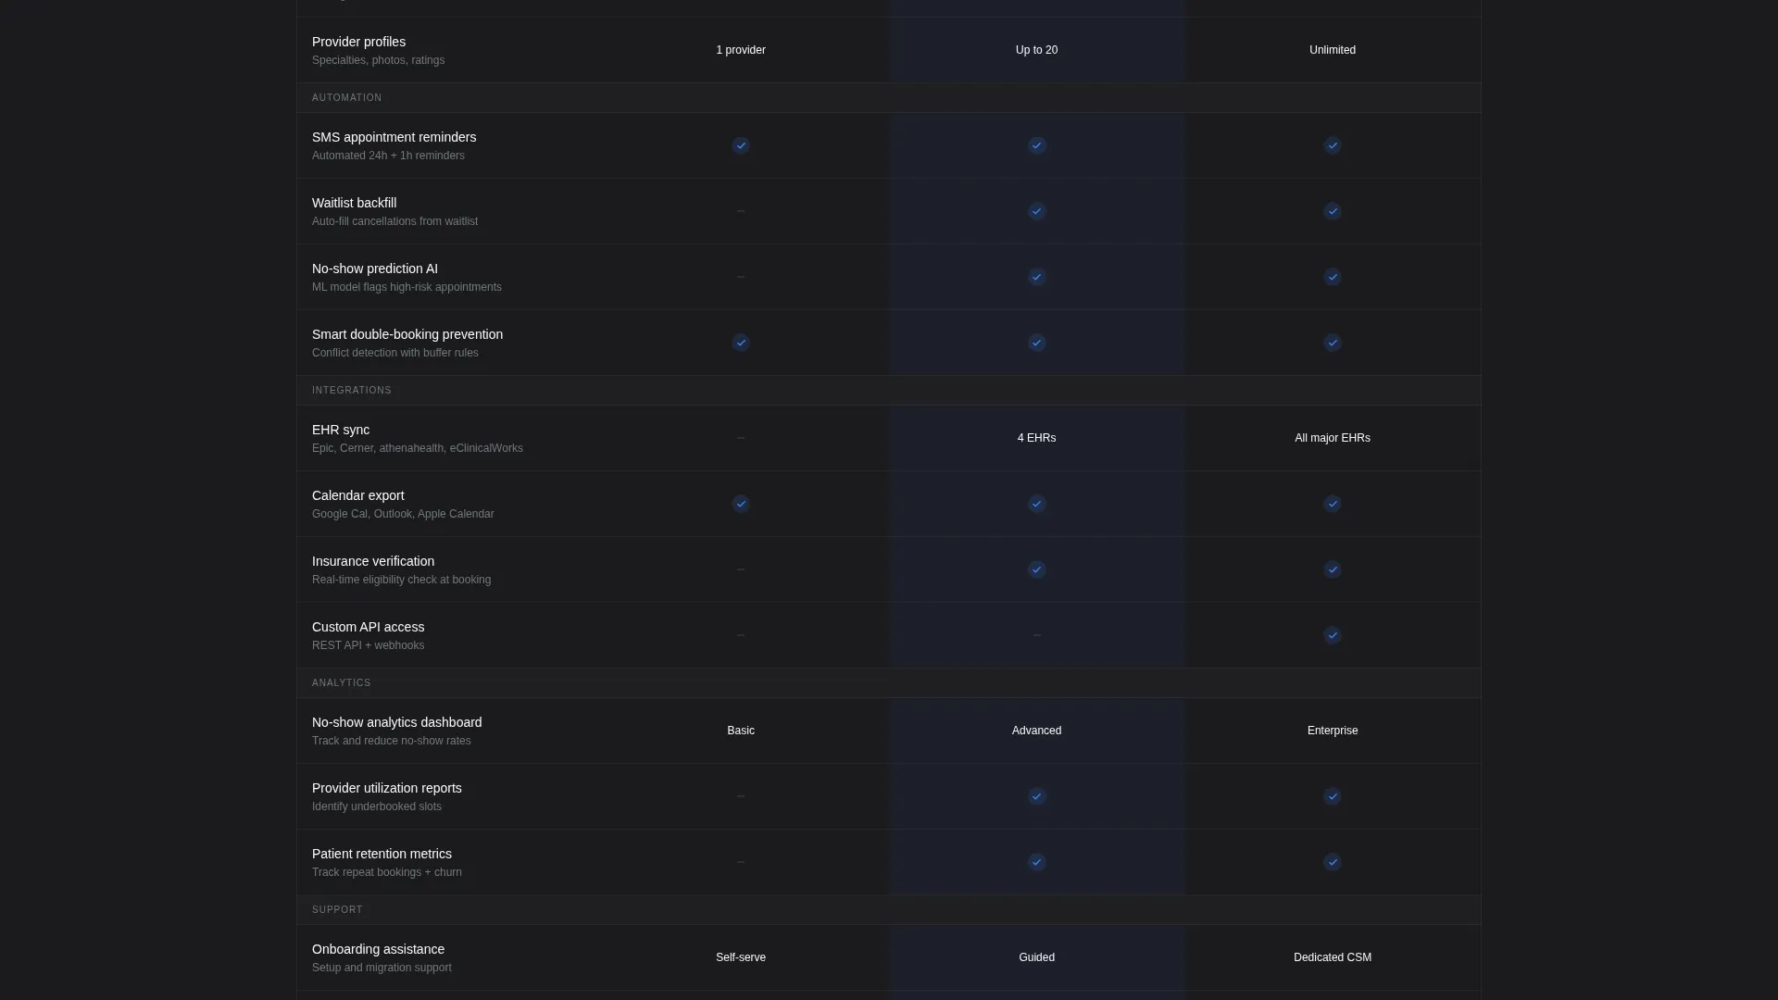Viewport: 1778px width, 1000px height.
Task: Click the "Patient retention metrics" feature name
Action: [382, 854]
